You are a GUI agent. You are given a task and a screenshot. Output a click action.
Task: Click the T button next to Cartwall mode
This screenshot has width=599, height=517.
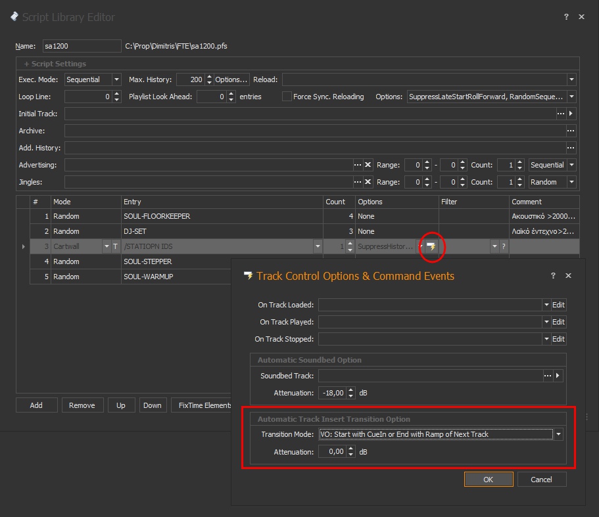click(x=115, y=246)
